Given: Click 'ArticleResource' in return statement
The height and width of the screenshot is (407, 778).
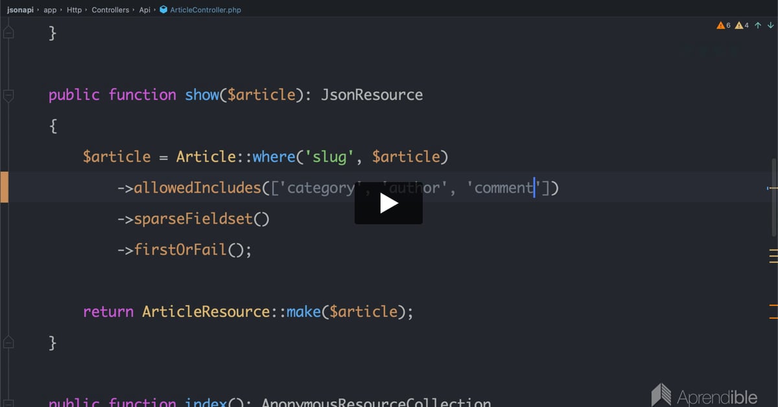Looking at the screenshot, I should click(x=206, y=312).
